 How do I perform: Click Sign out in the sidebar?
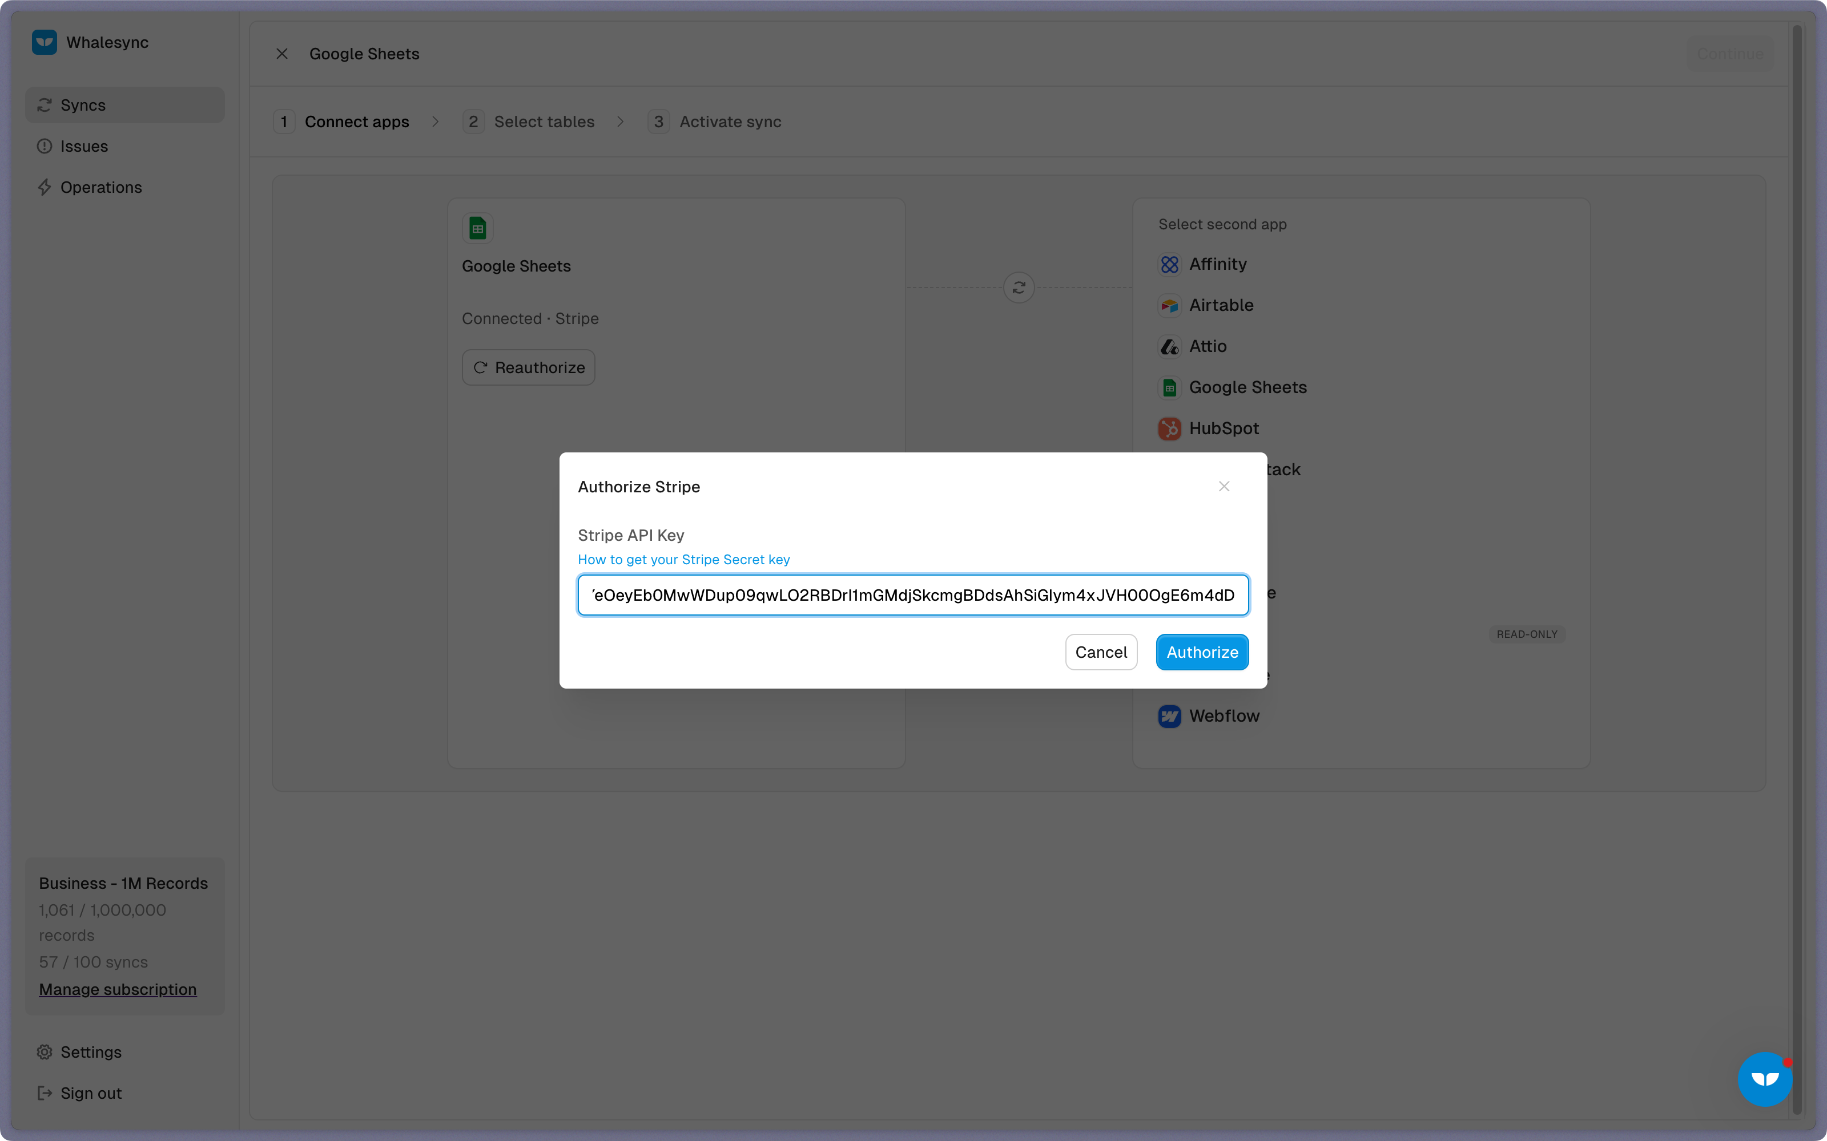[x=124, y=1093]
